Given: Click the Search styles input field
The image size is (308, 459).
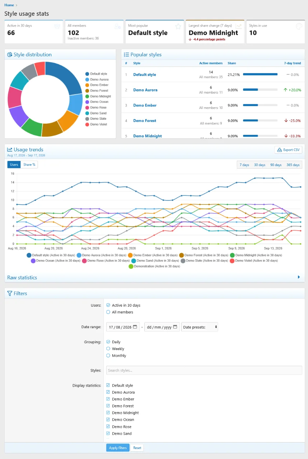Looking at the screenshot, I should [x=204, y=370].
